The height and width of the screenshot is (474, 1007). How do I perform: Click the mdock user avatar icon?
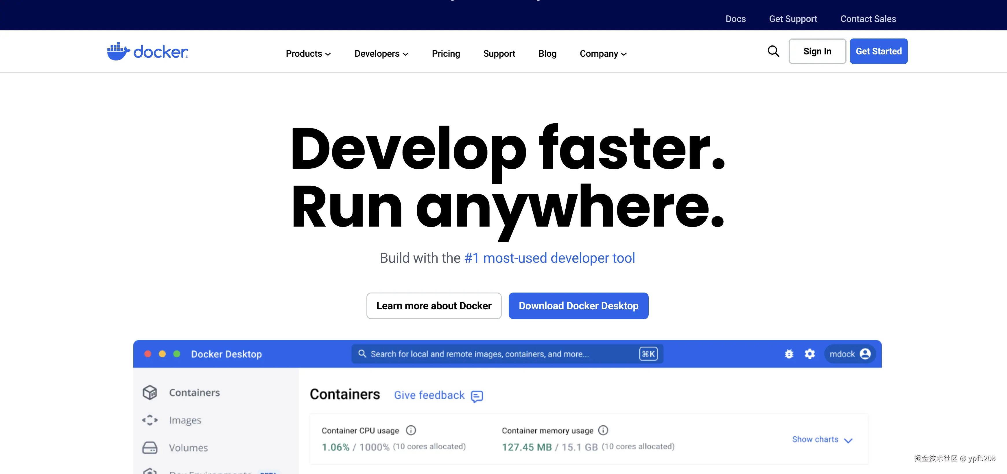coord(865,354)
